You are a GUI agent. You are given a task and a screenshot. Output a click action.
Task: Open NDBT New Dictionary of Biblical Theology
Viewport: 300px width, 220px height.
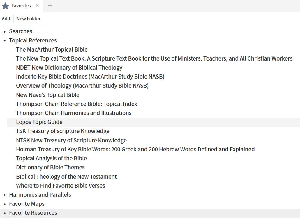point(69,68)
